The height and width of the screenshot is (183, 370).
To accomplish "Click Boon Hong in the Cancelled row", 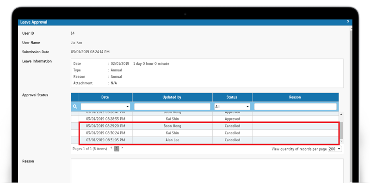I will coord(172,126).
